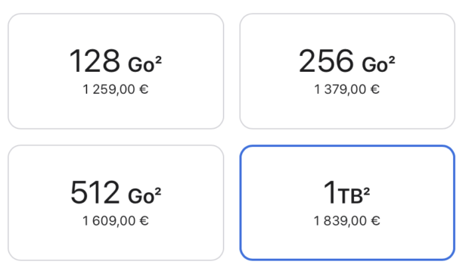
Task: Click the "TB" unit in the selected card
Action: click(350, 196)
